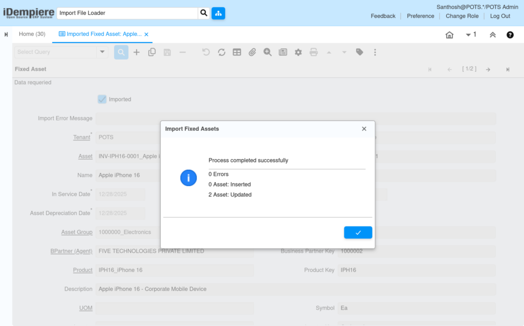Refresh the record with requery icon
This screenshot has height=326, width=524.
[221, 52]
